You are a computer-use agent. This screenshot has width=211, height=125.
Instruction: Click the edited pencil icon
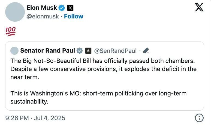(146, 51)
